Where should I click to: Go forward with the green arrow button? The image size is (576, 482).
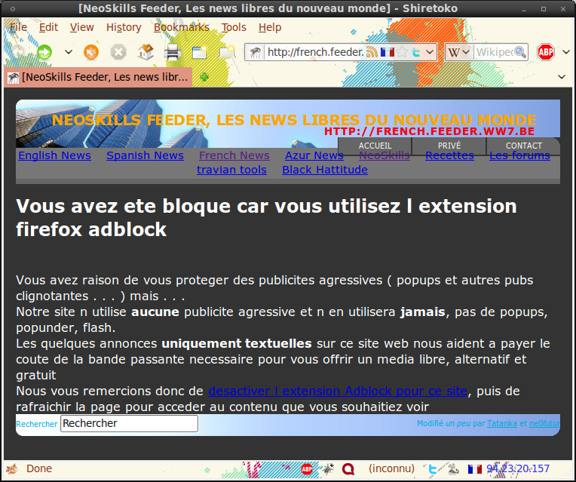44,52
